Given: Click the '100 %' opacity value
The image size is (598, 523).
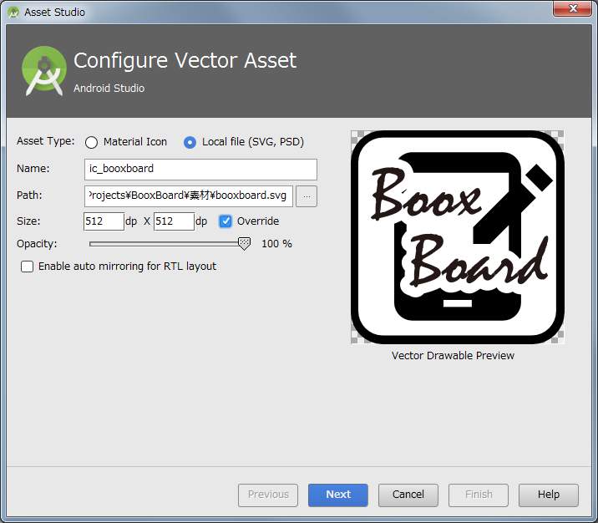Looking at the screenshot, I should [x=276, y=244].
